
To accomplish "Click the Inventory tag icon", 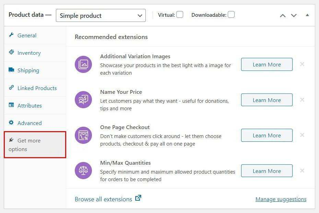I will tap(12, 53).
